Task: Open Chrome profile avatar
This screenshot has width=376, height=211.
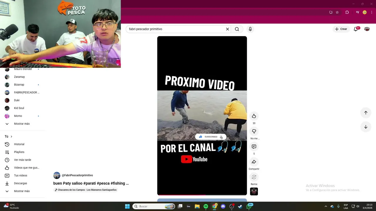Action: pos(365,12)
